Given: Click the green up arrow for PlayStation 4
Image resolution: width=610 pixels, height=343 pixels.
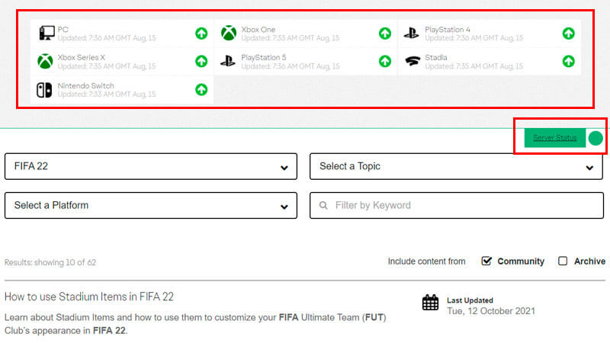Looking at the screenshot, I should coord(568,34).
